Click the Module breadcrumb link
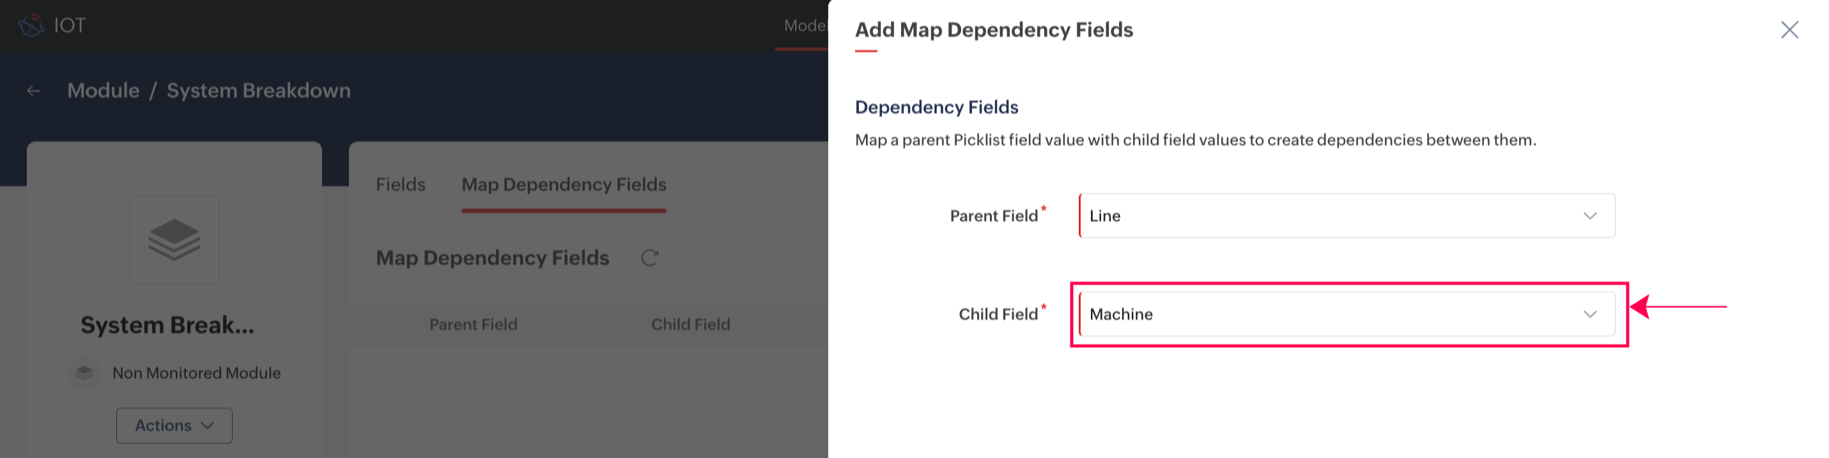The height and width of the screenshot is (458, 1829). [x=103, y=91]
